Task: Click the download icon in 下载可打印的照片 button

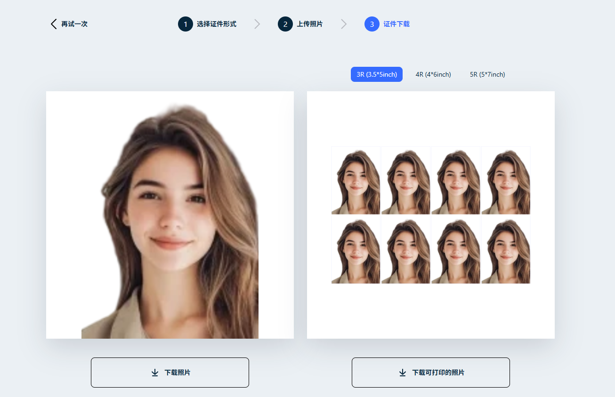Action: [403, 373]
